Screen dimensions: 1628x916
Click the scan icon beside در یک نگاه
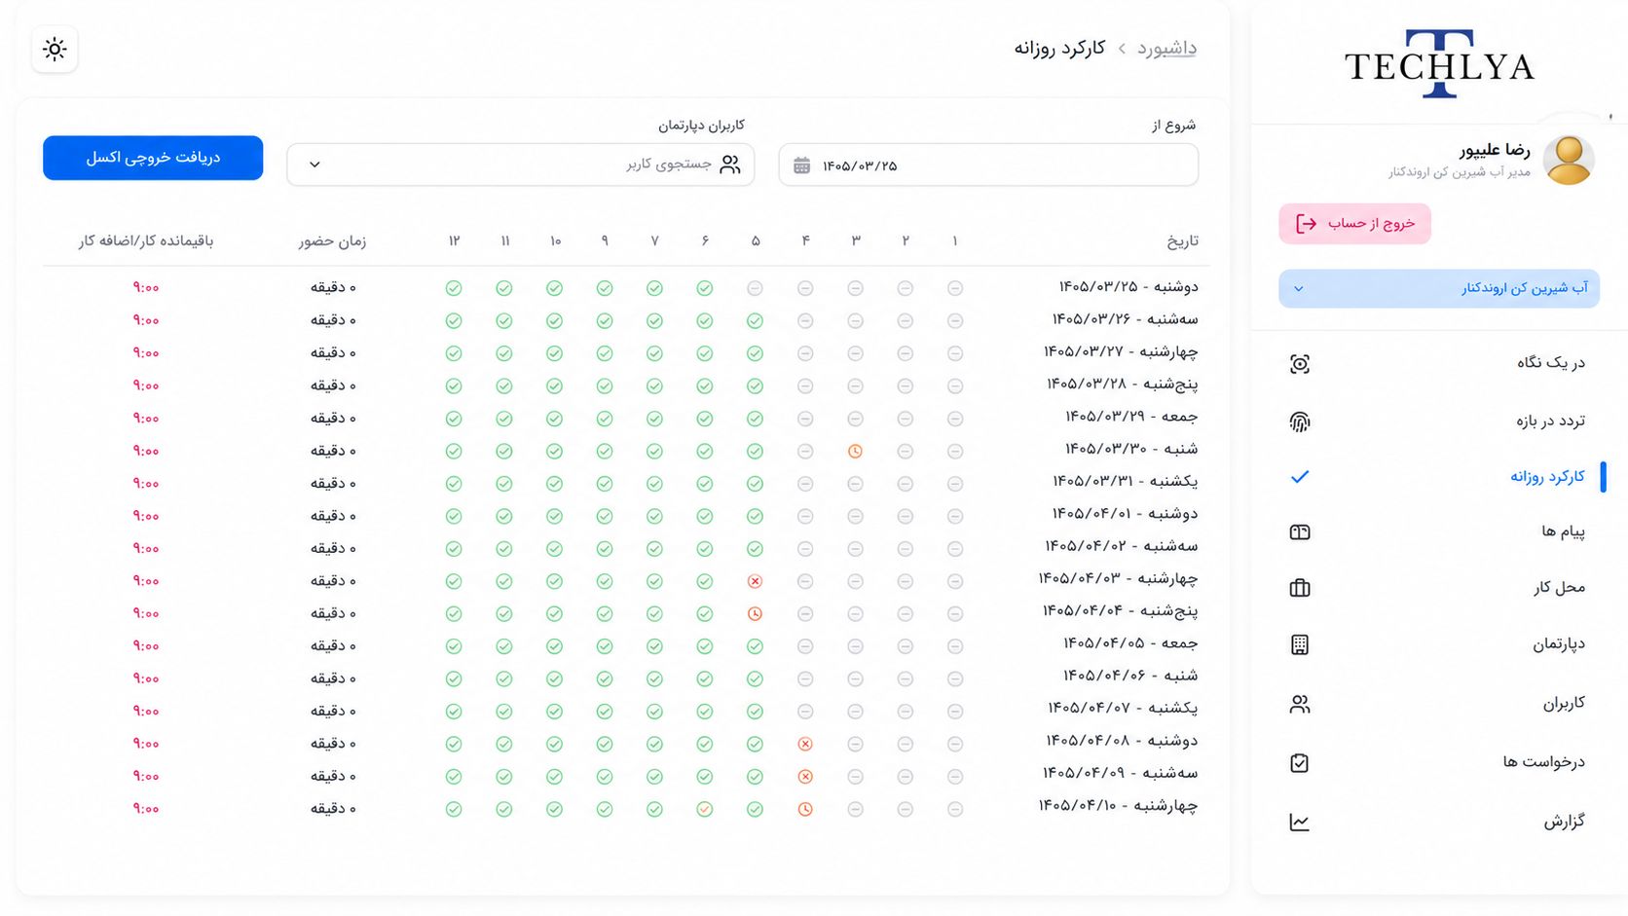[x=1300, y=364]
